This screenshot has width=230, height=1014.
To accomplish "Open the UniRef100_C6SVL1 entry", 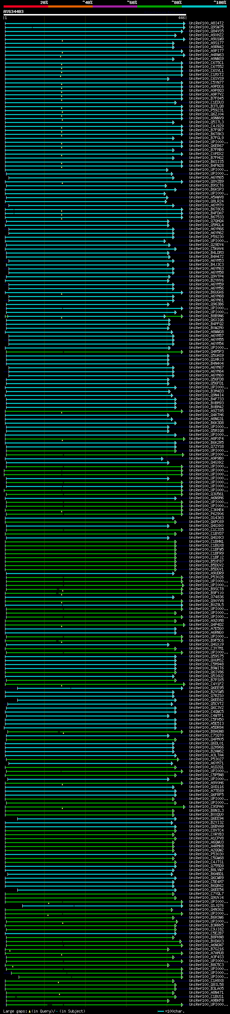I will (x=206, y=71).
